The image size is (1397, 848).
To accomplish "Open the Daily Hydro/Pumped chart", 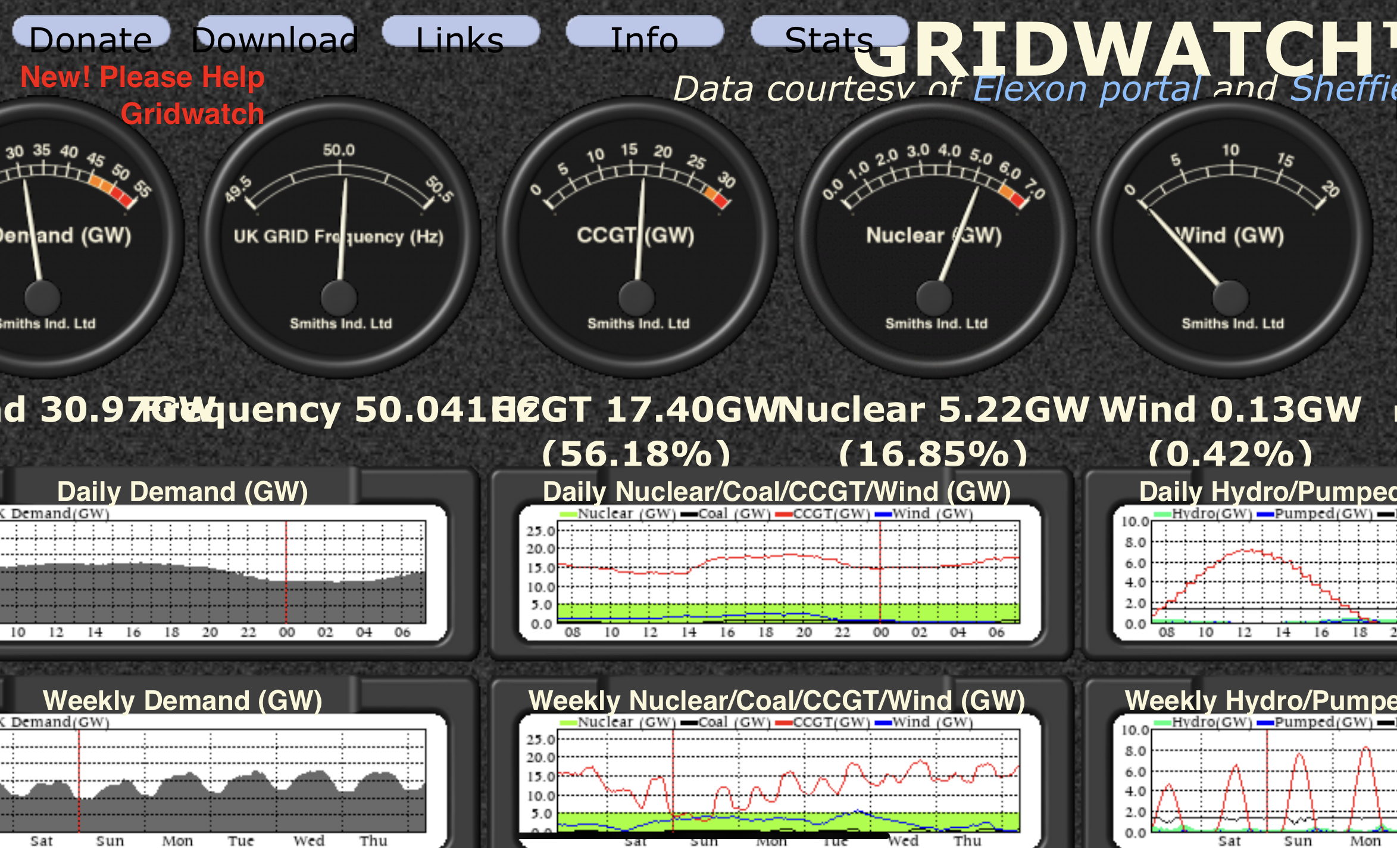I will pos(1255,573).
